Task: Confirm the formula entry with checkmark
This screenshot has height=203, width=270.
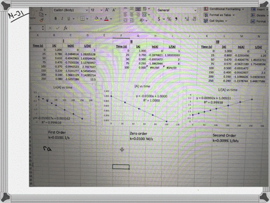Action: click(x=57, y=28)
